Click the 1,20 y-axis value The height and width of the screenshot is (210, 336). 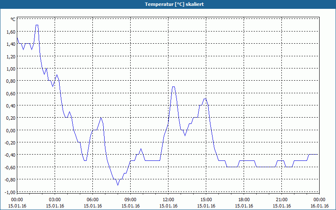pyautogui.click(x=11, y=56)
